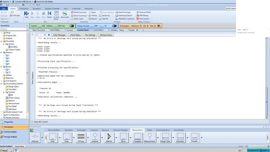Select the ClChng block in the palette
270x152 pixels.
pos(81,138)
